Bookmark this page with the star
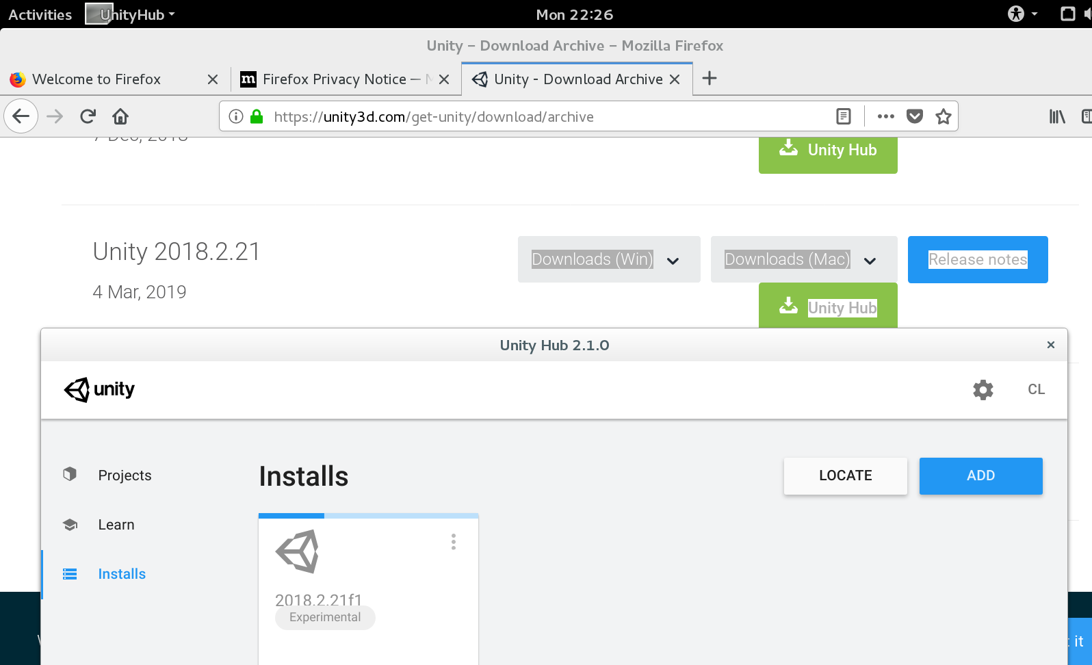 (x=944, y=116)
